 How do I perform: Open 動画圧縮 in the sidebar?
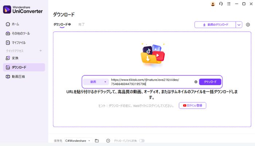click(x=18, y=77)
